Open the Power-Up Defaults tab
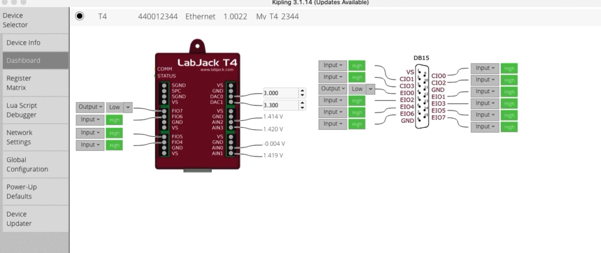Screen dimensions: 601x253 click(36, 192)
